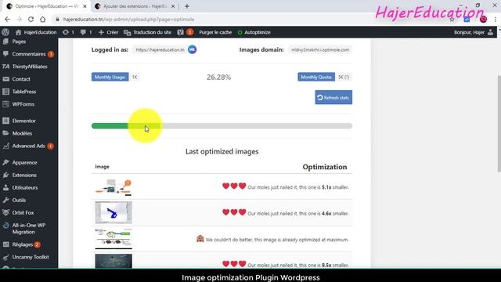Click the Apparence brush sidebar icon
501x282 pixels.
coord(5,162)
